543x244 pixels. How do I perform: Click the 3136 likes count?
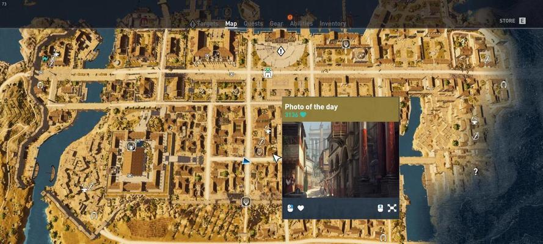[291, 115]
